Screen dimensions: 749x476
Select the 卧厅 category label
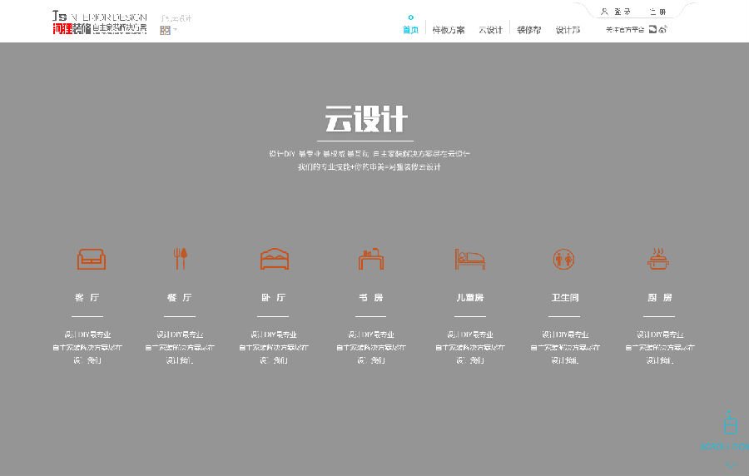(273, 297)
